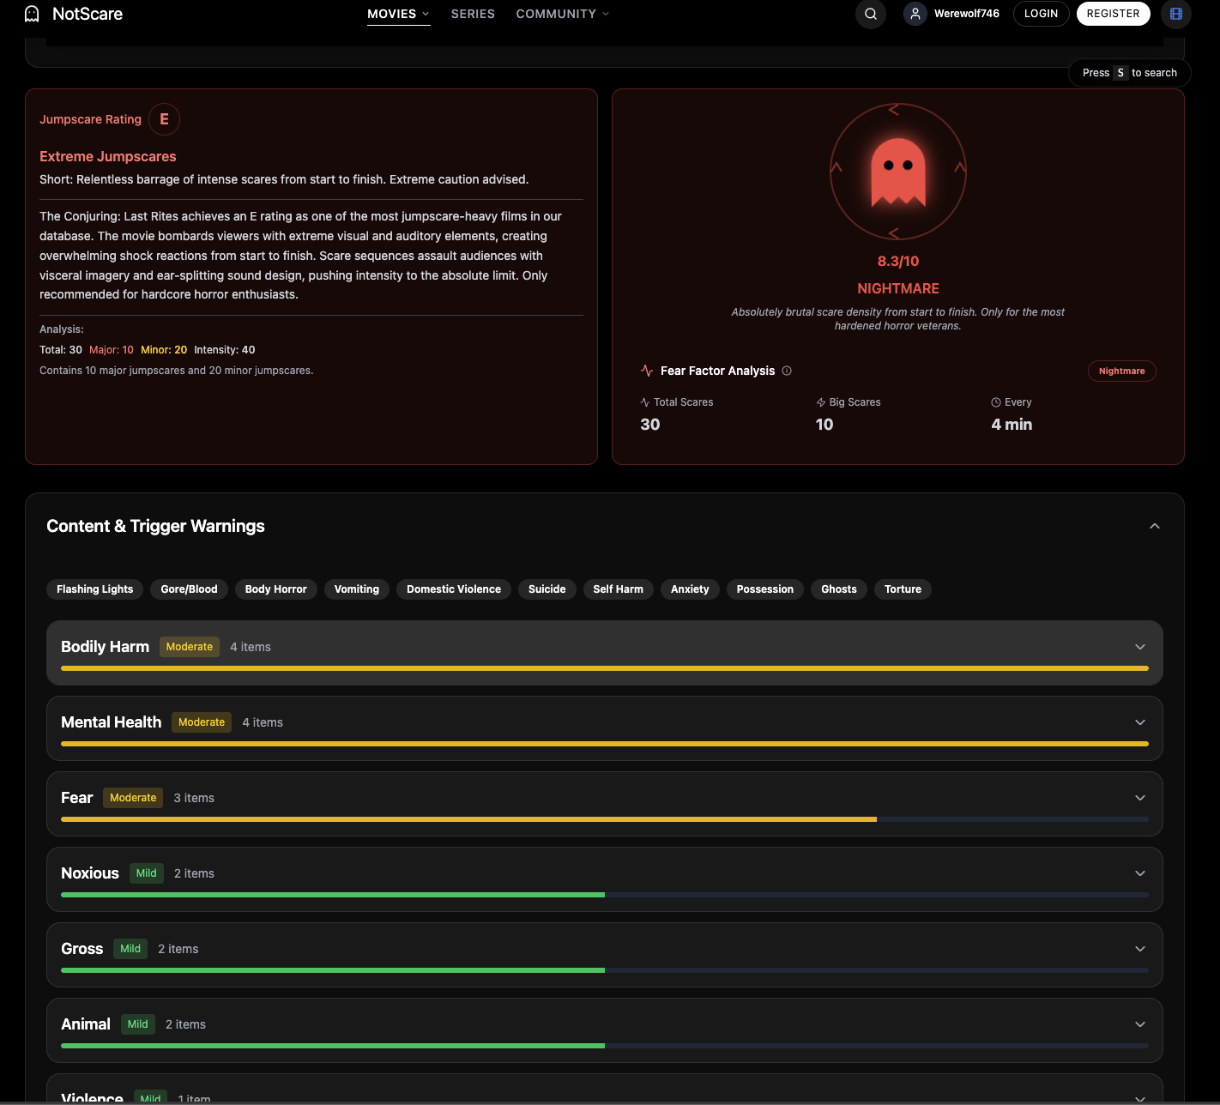Screen dimensions: 1220x1105
Task: Click the user profile icon beside Werewolf746
Action: coord(914,14)
